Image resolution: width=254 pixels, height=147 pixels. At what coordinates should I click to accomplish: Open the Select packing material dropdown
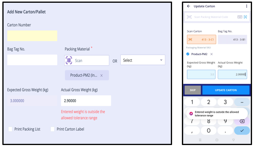pos(143,60)
